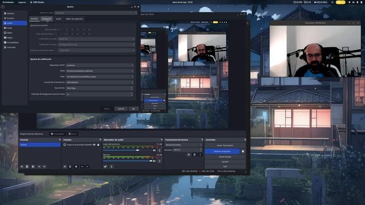Open Dispositivo VA-API dropdown
The image size is (365, 205).
tap(100, 65)
